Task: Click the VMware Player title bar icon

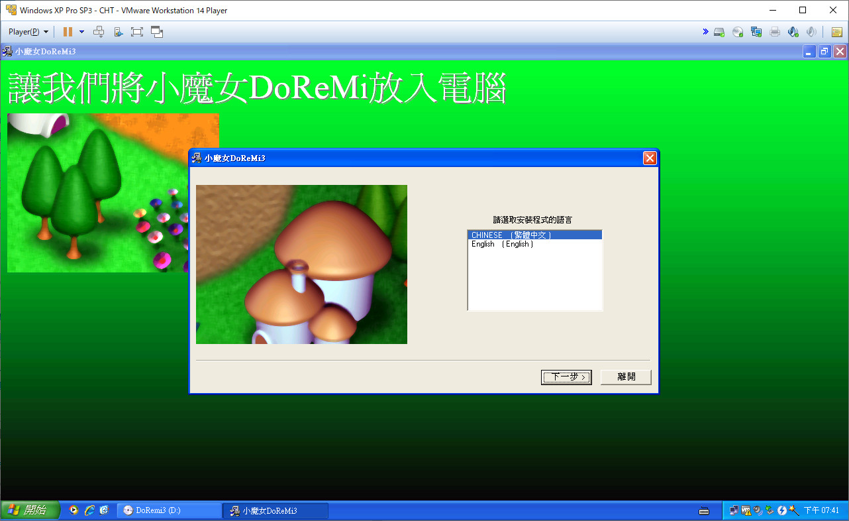Action: pyautogui.click(x=11, y=11)
